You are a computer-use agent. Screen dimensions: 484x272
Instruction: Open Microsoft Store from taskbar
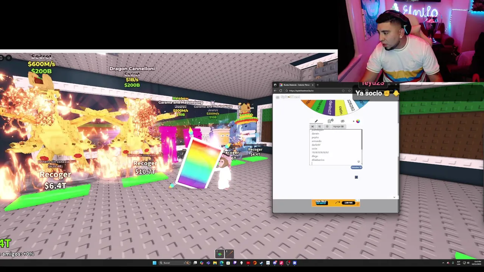[x=228, y=263]
